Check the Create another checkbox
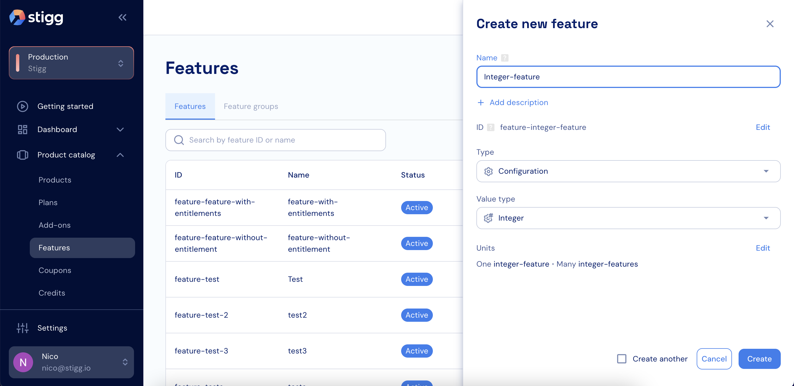 (621, 359)
